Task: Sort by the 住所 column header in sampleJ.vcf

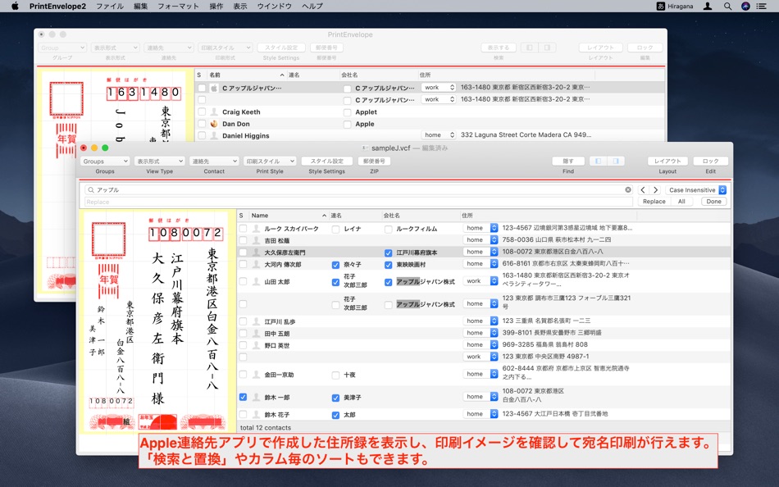Action: click(548, 215)
